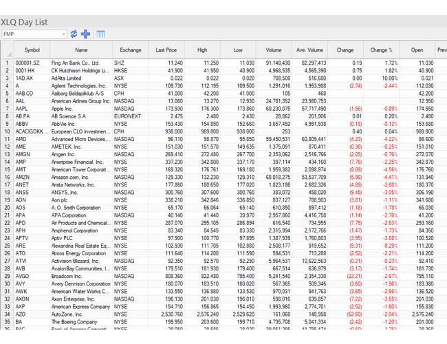This screenshot has height=344, width=447.
Task: Click the 1AD.AX symbol cell
Action: pos(32,78)
